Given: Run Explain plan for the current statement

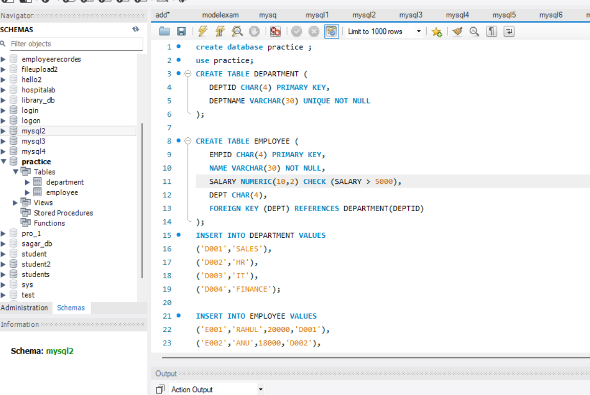Looking at the screenshot, I should click(x=237, y=31).
